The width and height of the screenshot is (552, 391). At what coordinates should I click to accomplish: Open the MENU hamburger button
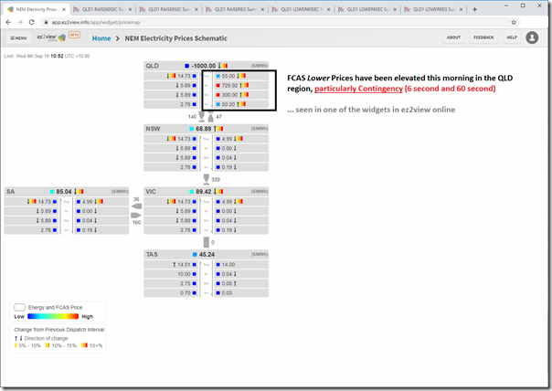18,37
